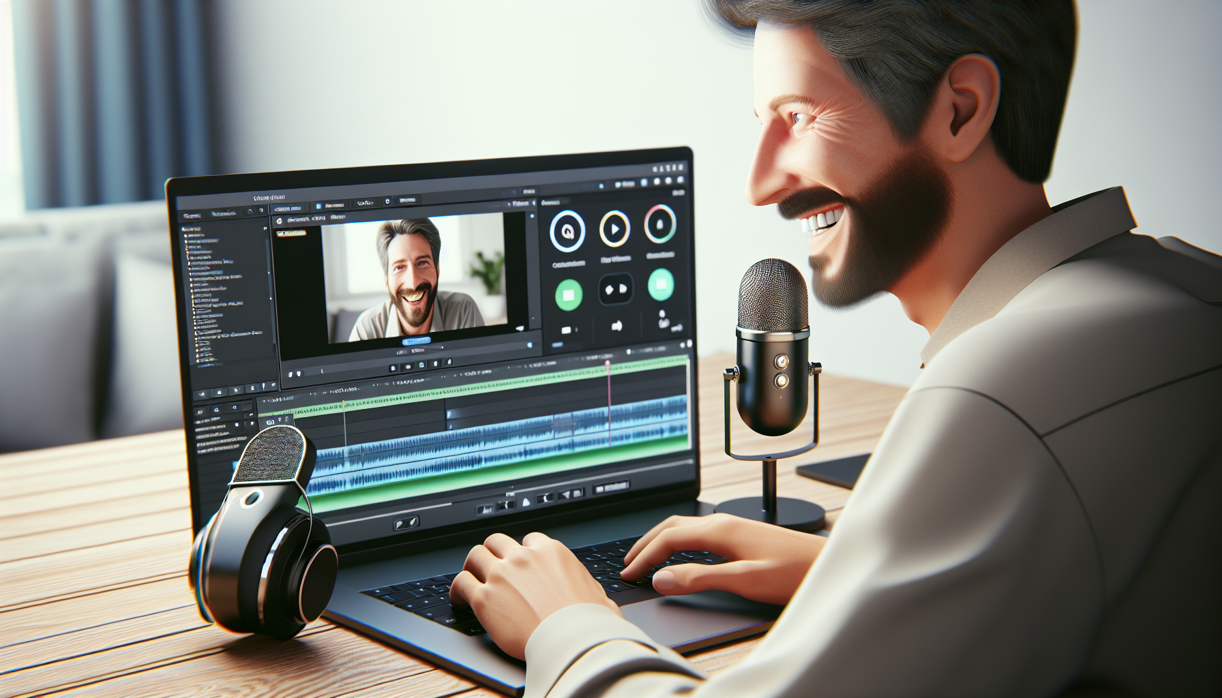The width and height of the screenshot is (1222, 698).
Task: Toggle the small rectangle switch under the green circle
Action: click(x=566, y=331)
